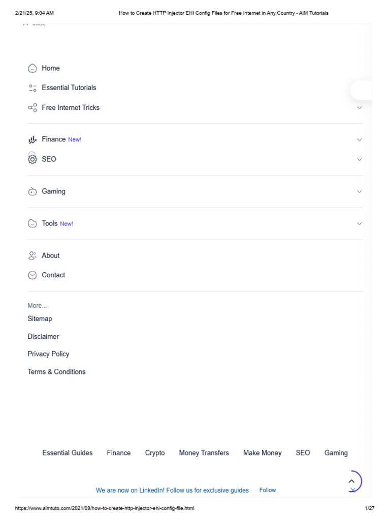The width and height of the screenshot is (390, 521).
Task: Click the Finance chart icon
Action: click(x=32, y=139)
